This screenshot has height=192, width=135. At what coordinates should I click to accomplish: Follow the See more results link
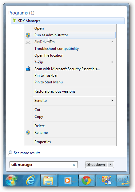point(27,153)
